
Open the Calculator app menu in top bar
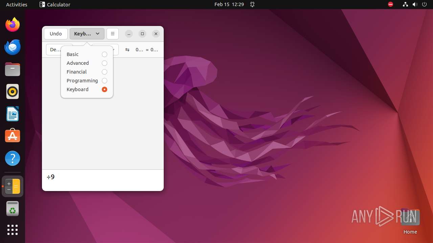[55, 4]
